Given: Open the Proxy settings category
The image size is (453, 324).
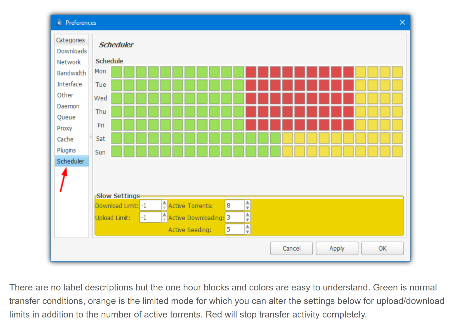Looking at the screenshot, I should click(x=64, y=128).
